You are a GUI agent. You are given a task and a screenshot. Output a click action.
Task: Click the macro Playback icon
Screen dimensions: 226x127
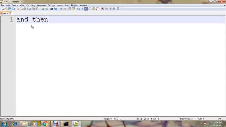click(110, 9)
